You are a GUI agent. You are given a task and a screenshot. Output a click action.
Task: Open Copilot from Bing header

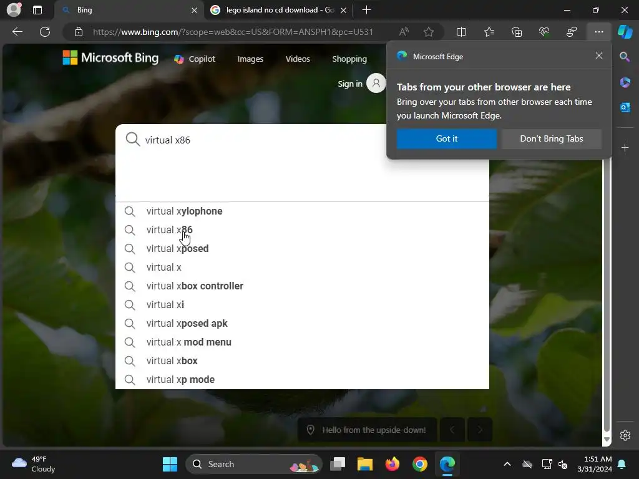[x=195, y=59]
